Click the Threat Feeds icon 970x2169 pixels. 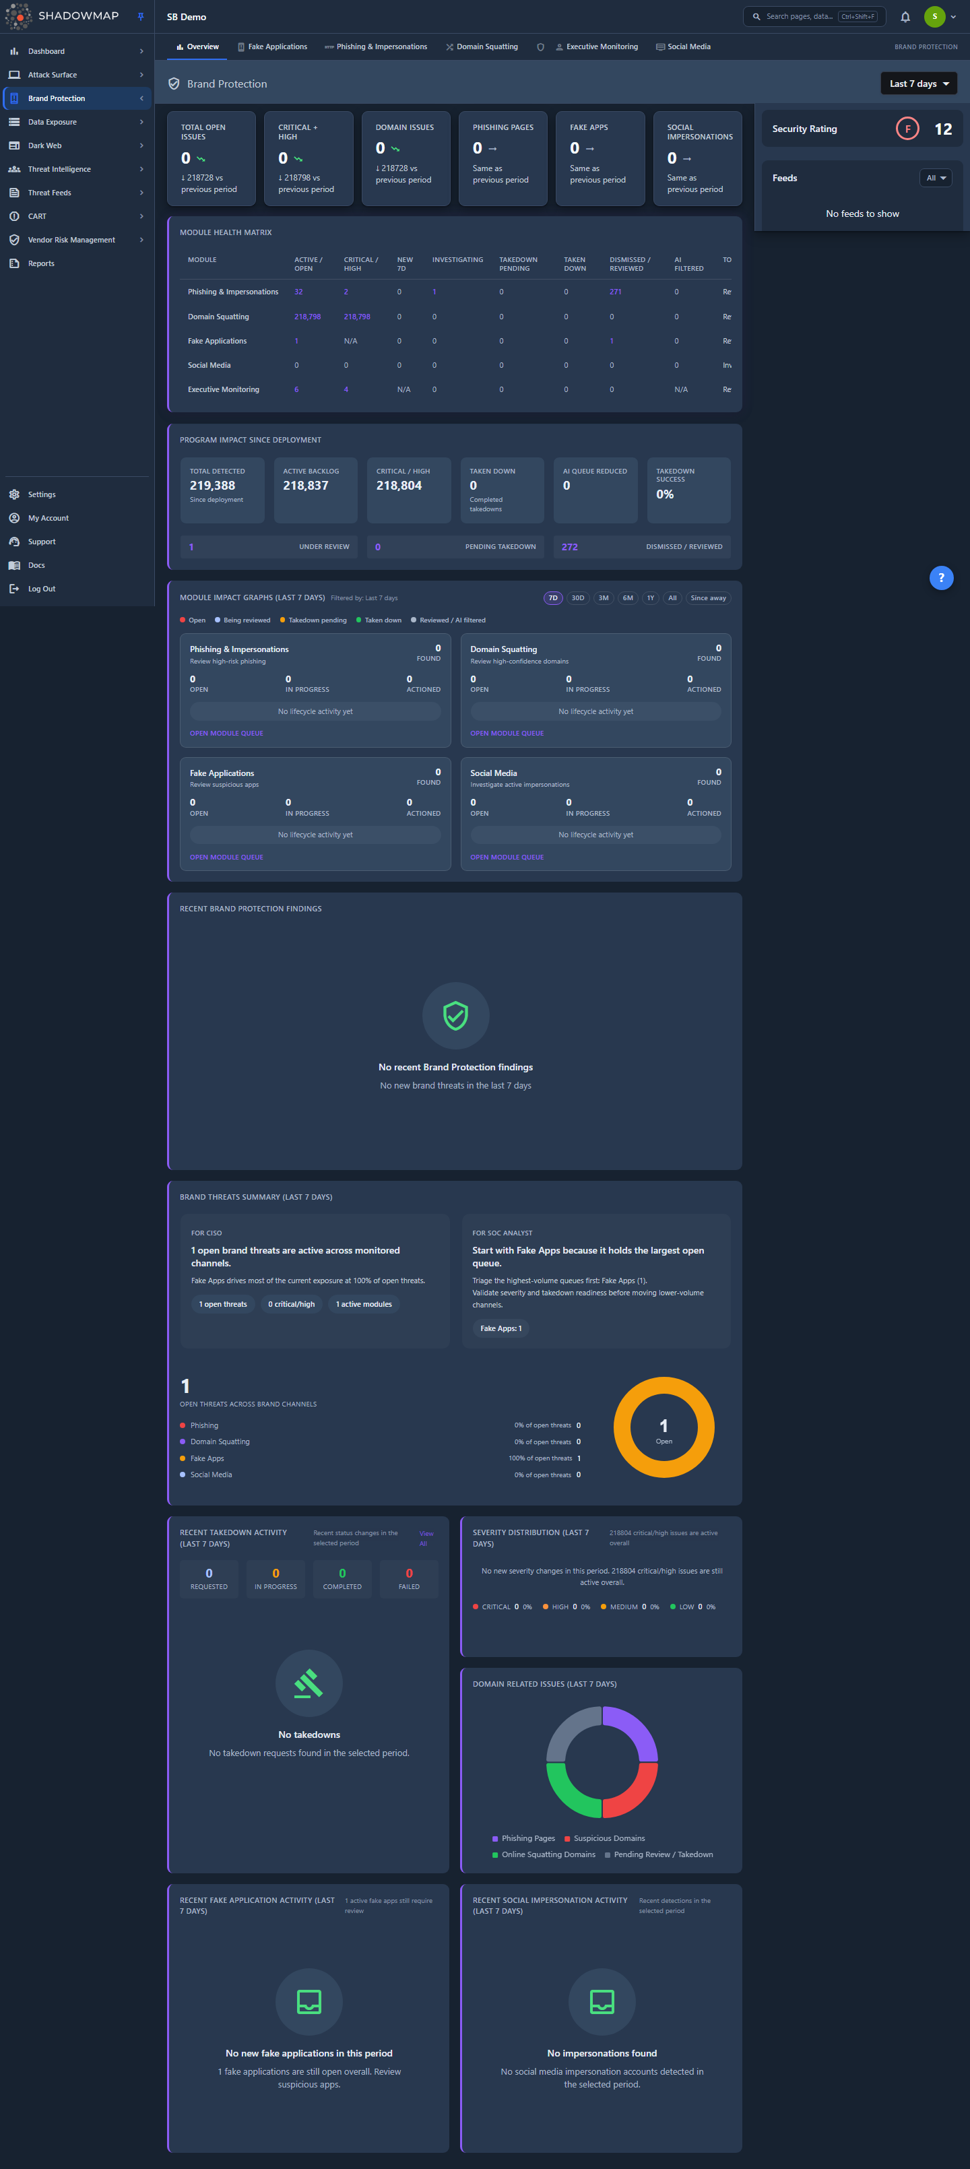point(14,193)
